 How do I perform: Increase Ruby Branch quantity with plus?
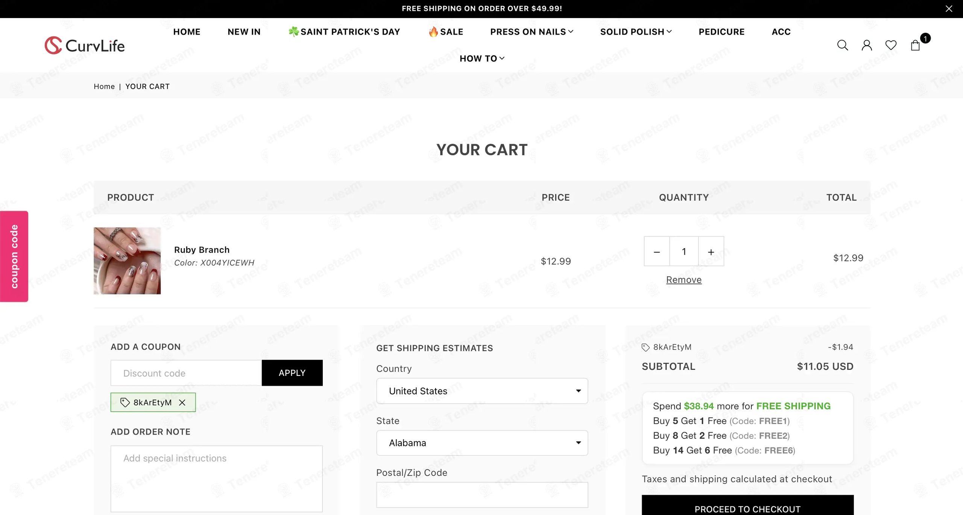tap(711, 251)
